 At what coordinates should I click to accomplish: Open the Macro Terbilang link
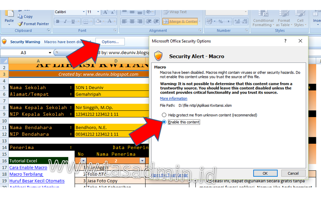(26, 174)
